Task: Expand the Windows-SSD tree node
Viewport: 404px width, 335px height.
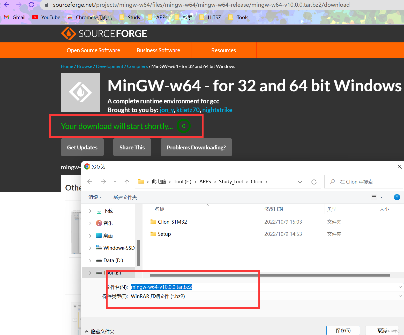Action: tap(90, 248)
